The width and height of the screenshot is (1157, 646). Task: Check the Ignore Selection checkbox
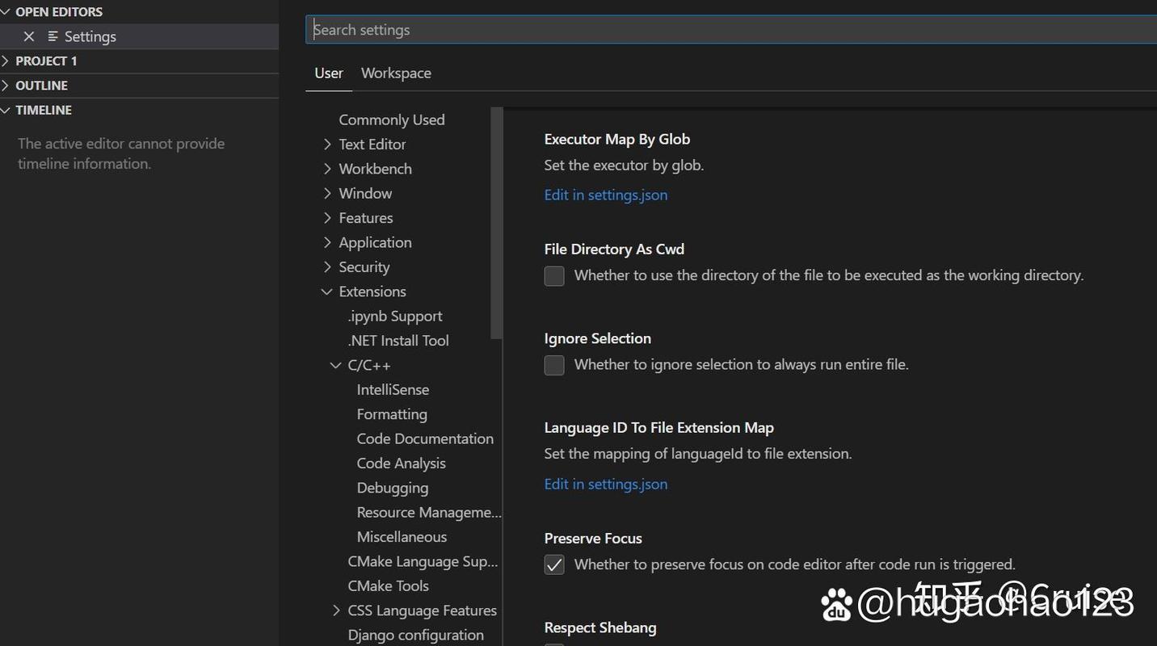click(x=554, y=365)
